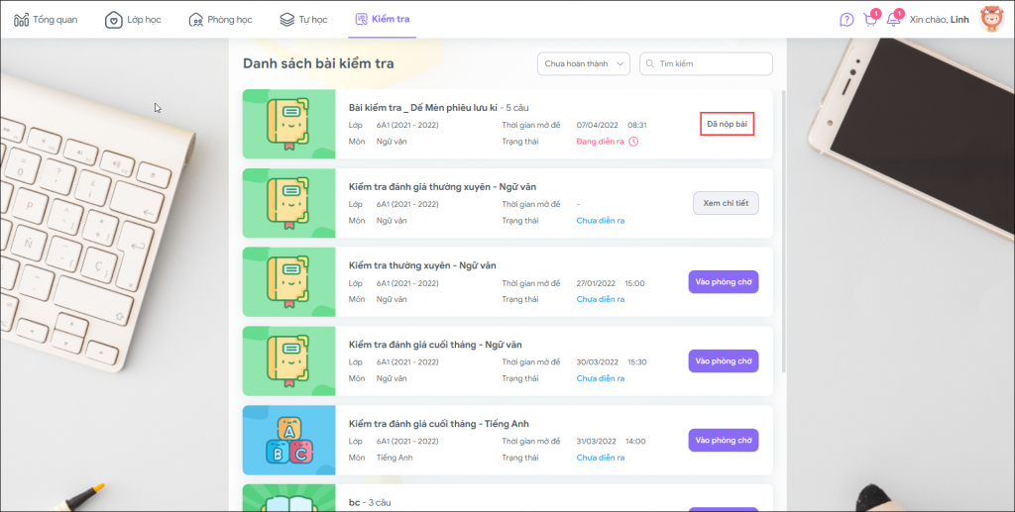Click the user avatar picture
Viewport: 1015px width, 512px height.
click(x=991, y=20)
